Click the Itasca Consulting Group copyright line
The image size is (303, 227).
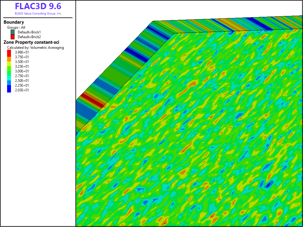38,14
